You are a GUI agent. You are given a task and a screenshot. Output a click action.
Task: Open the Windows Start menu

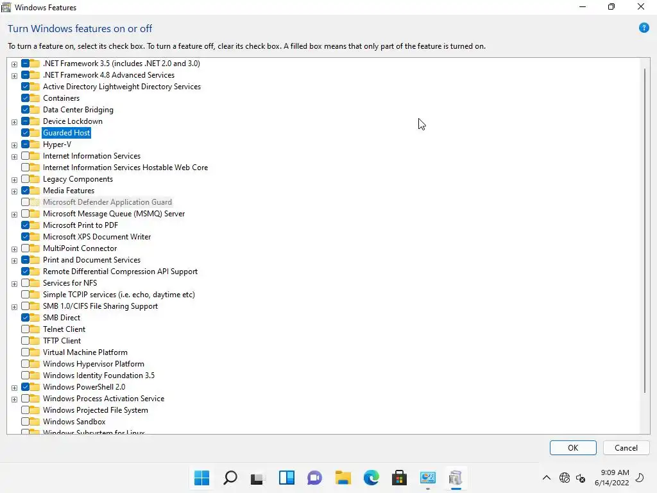point(201,478)
